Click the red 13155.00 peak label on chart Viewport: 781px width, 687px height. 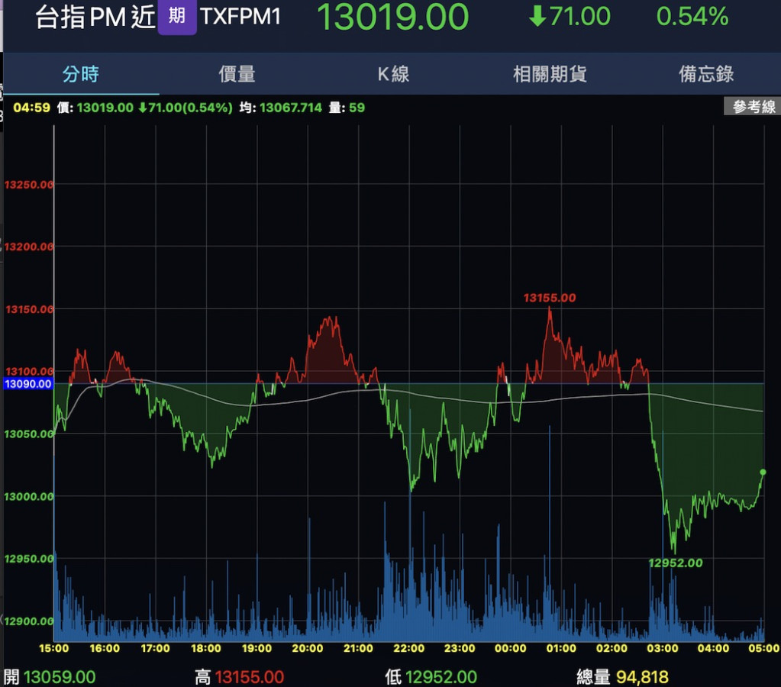point(549,298)
